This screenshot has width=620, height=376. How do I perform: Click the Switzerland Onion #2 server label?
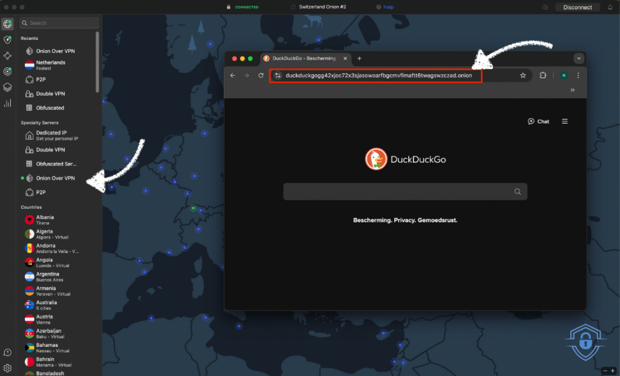tap(322, 7)
